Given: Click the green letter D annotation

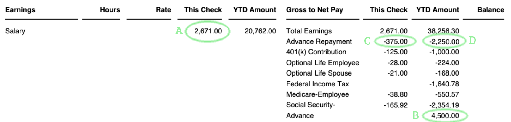Looking at the screenshot, I should (x=472, y=41).
